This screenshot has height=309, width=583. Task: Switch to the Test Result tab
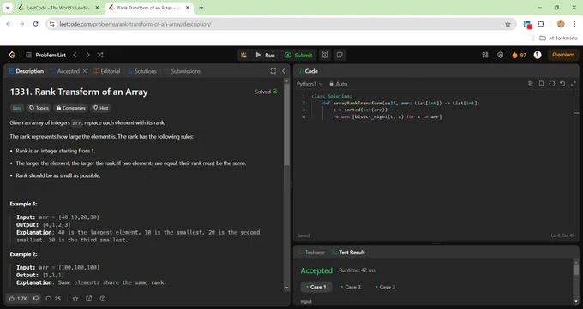click(x=347, y=253)
